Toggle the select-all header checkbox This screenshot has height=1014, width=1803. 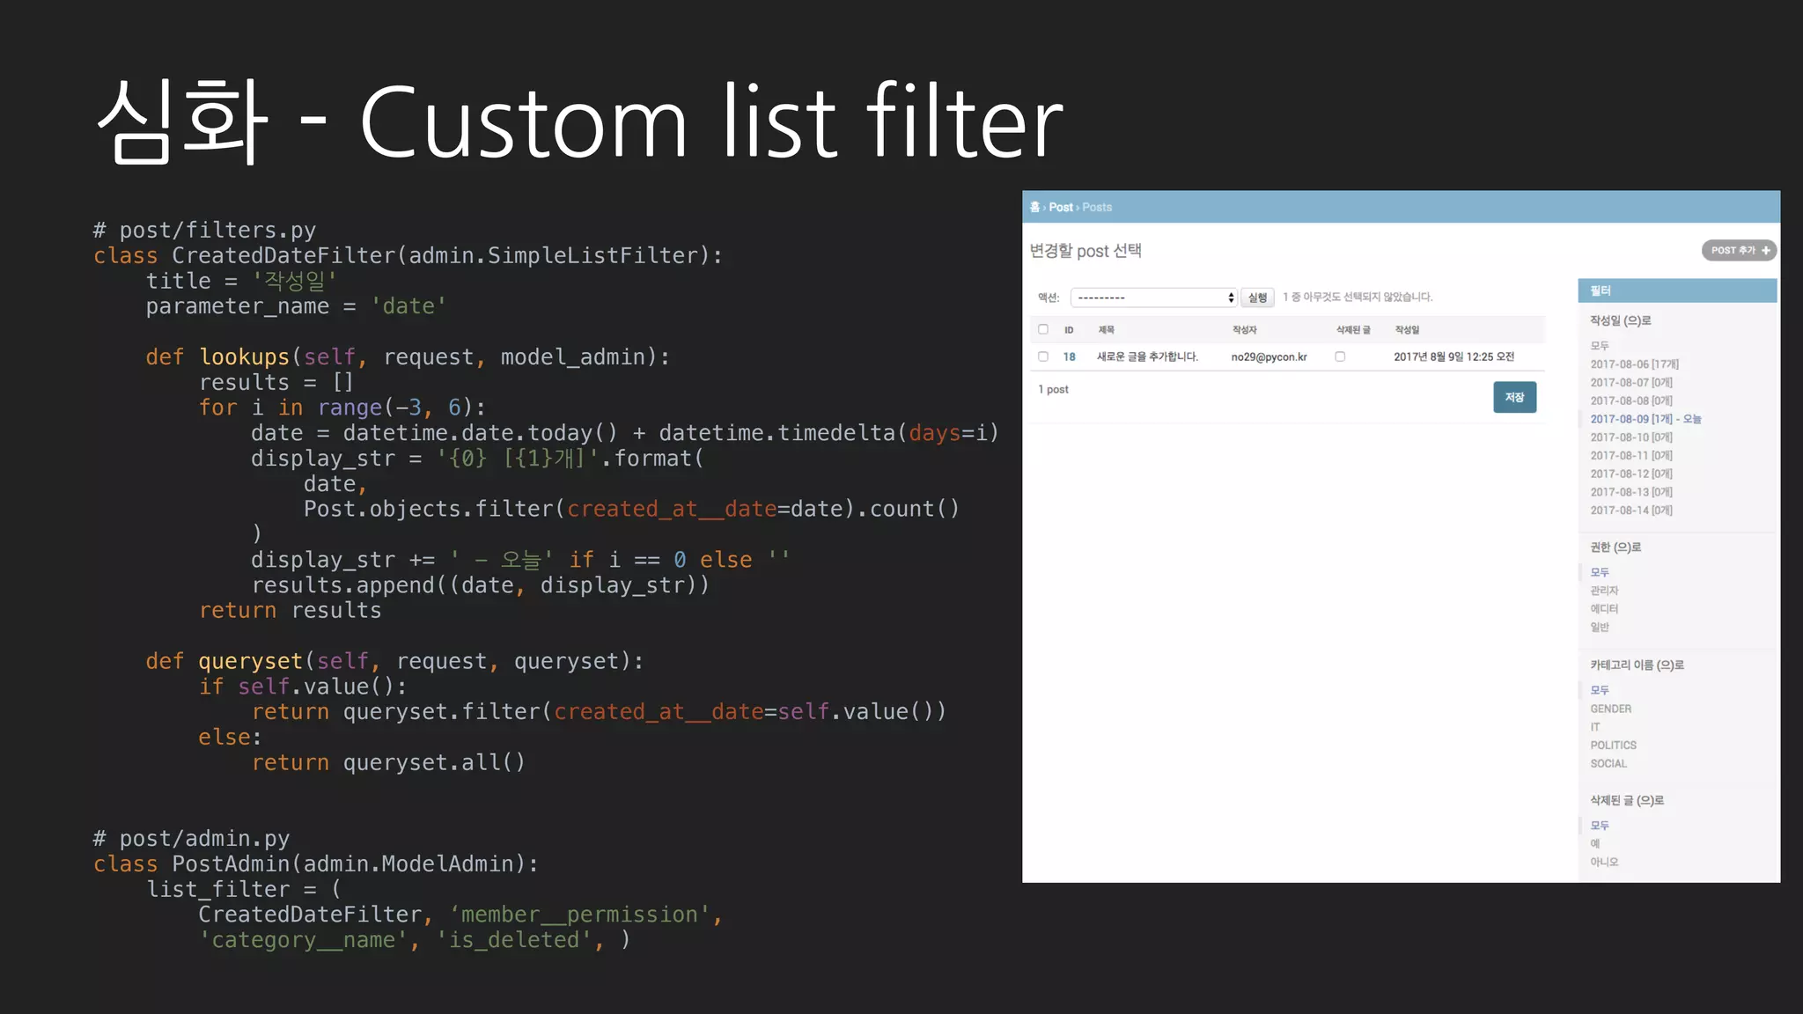point(1043,329)
